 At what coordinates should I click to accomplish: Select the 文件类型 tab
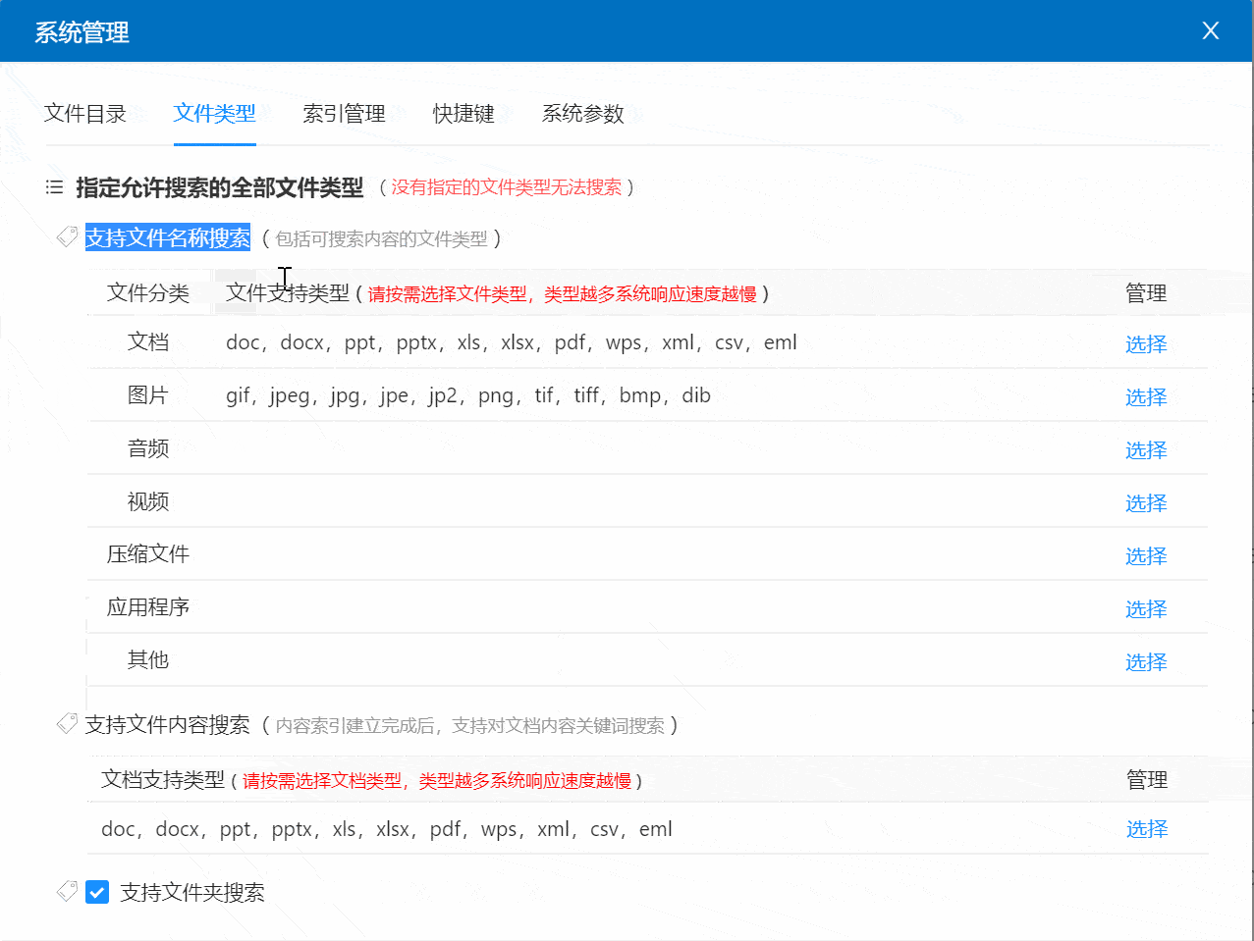[214, 114]
